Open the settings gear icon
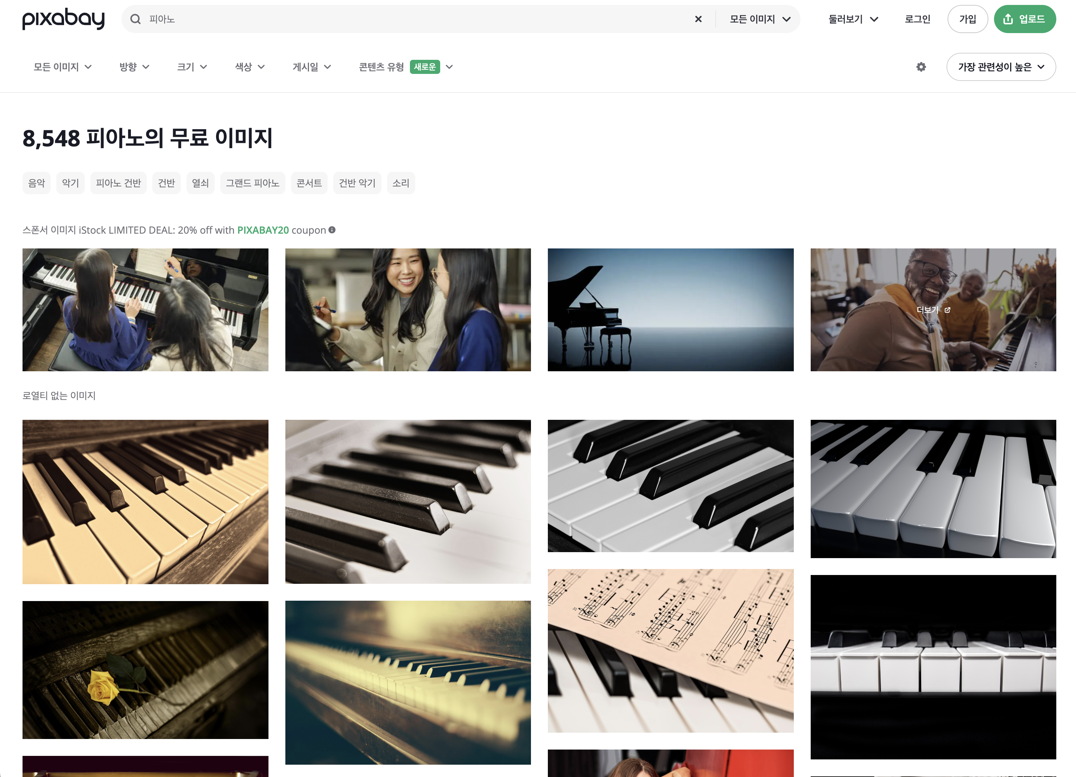The image size is (1076, 777). 921,67
